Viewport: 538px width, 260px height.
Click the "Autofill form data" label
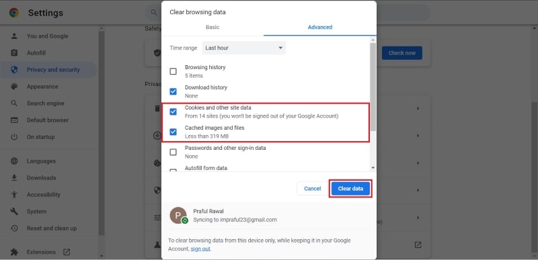point(206,168)
